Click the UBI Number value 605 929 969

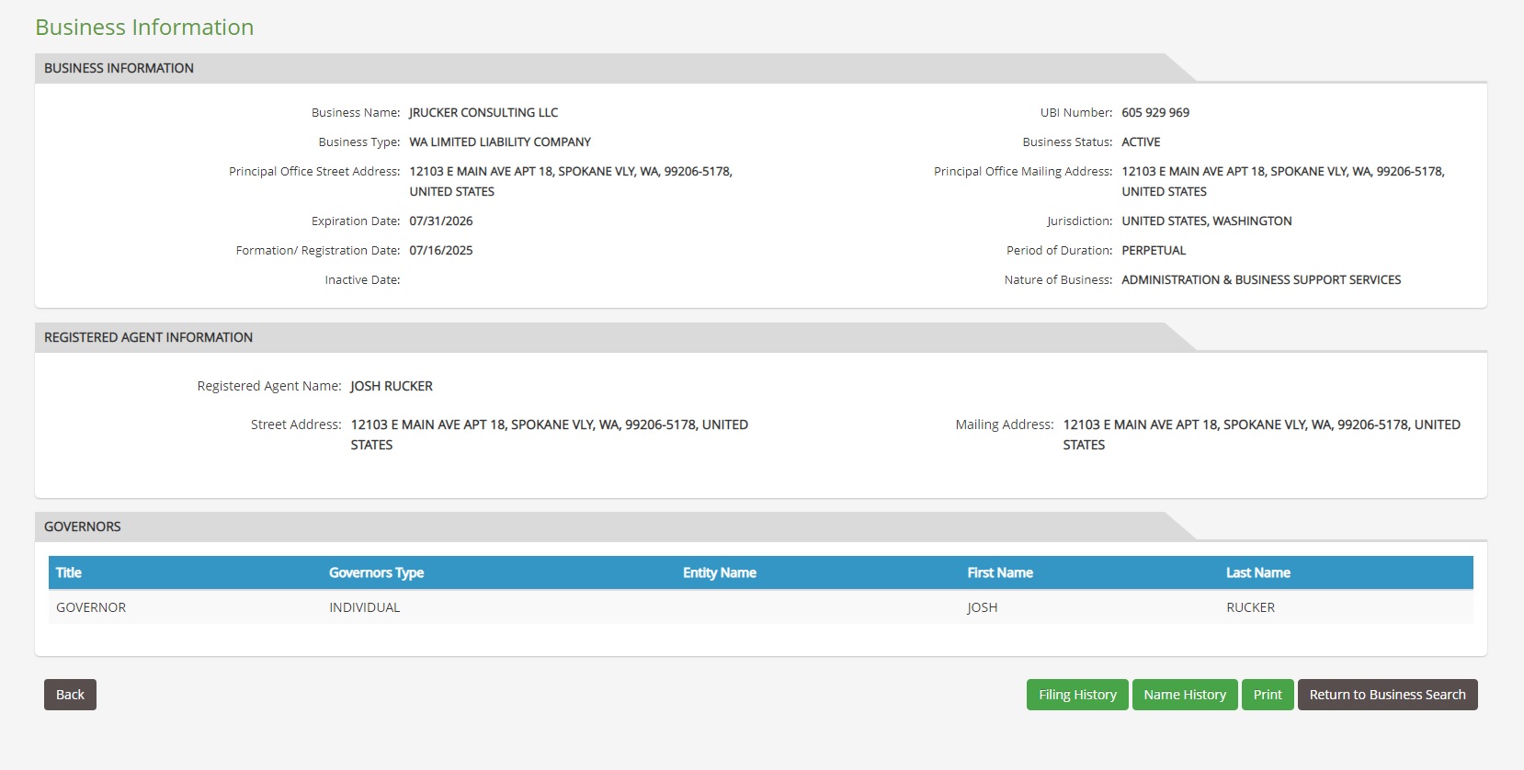click(x=1155, y=113)
